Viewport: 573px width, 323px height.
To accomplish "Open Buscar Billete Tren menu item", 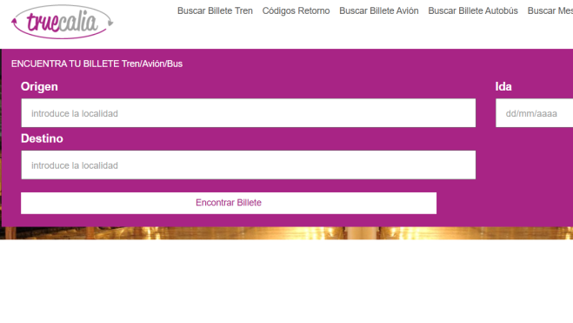I will tap(215, 11).
